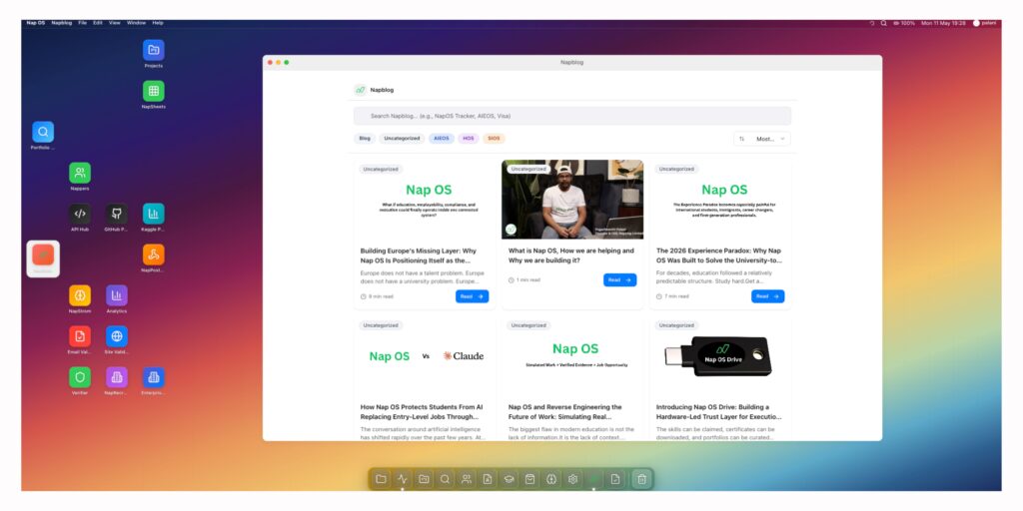The height and width of the screenshot is (511, 1023).
Task: Open the 2026 Experience Paradox title
Action: [x=719, y=255]
